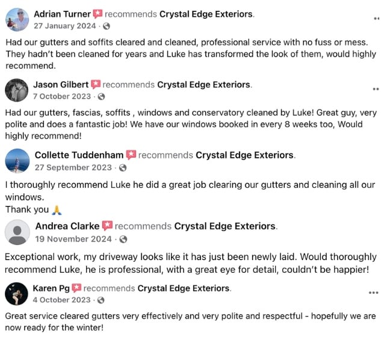Open the options menu on Adrian Turner's review
390x339 pixels.
[377, 19]
